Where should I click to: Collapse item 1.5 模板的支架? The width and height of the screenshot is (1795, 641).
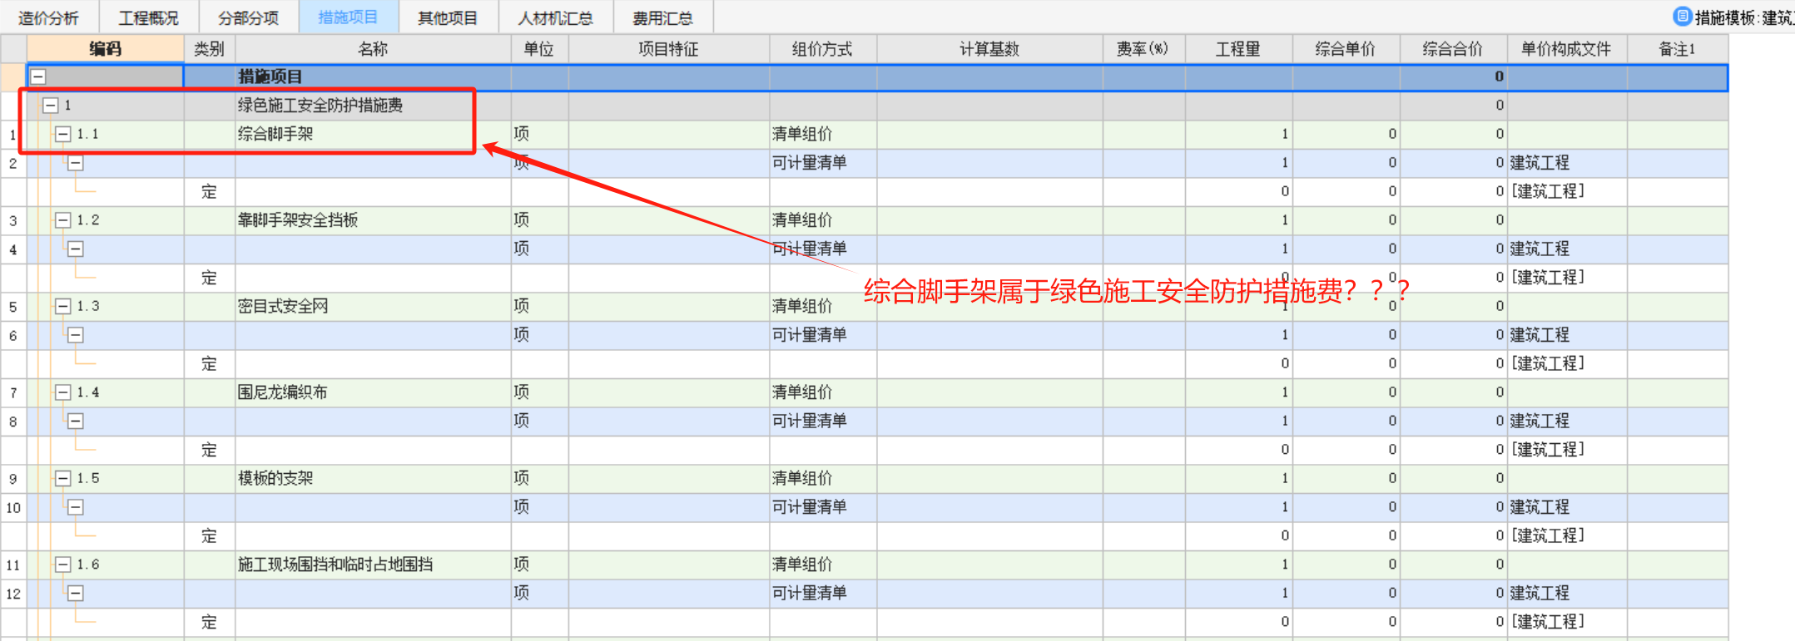(63, 478)
